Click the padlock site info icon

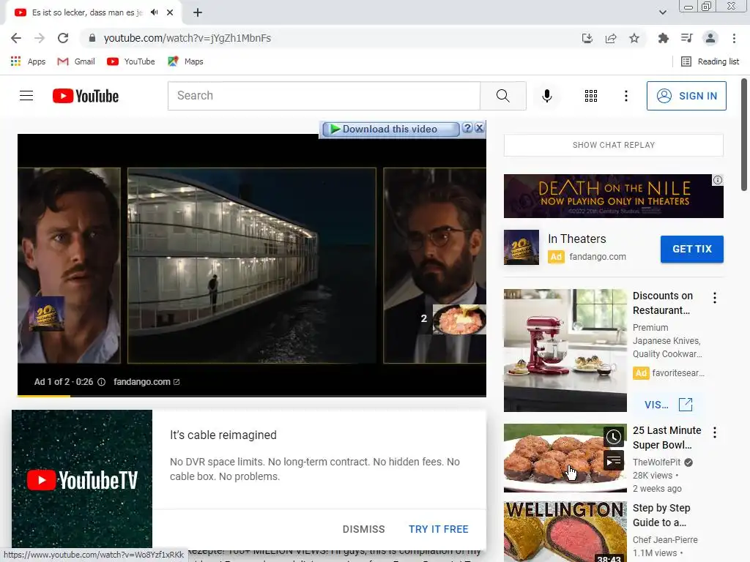92,38
